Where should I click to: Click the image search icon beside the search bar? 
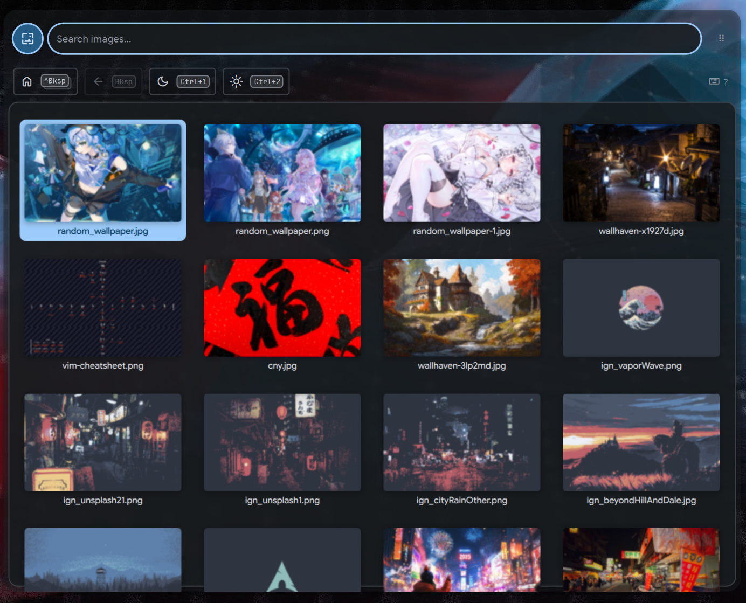coord(27,38)
